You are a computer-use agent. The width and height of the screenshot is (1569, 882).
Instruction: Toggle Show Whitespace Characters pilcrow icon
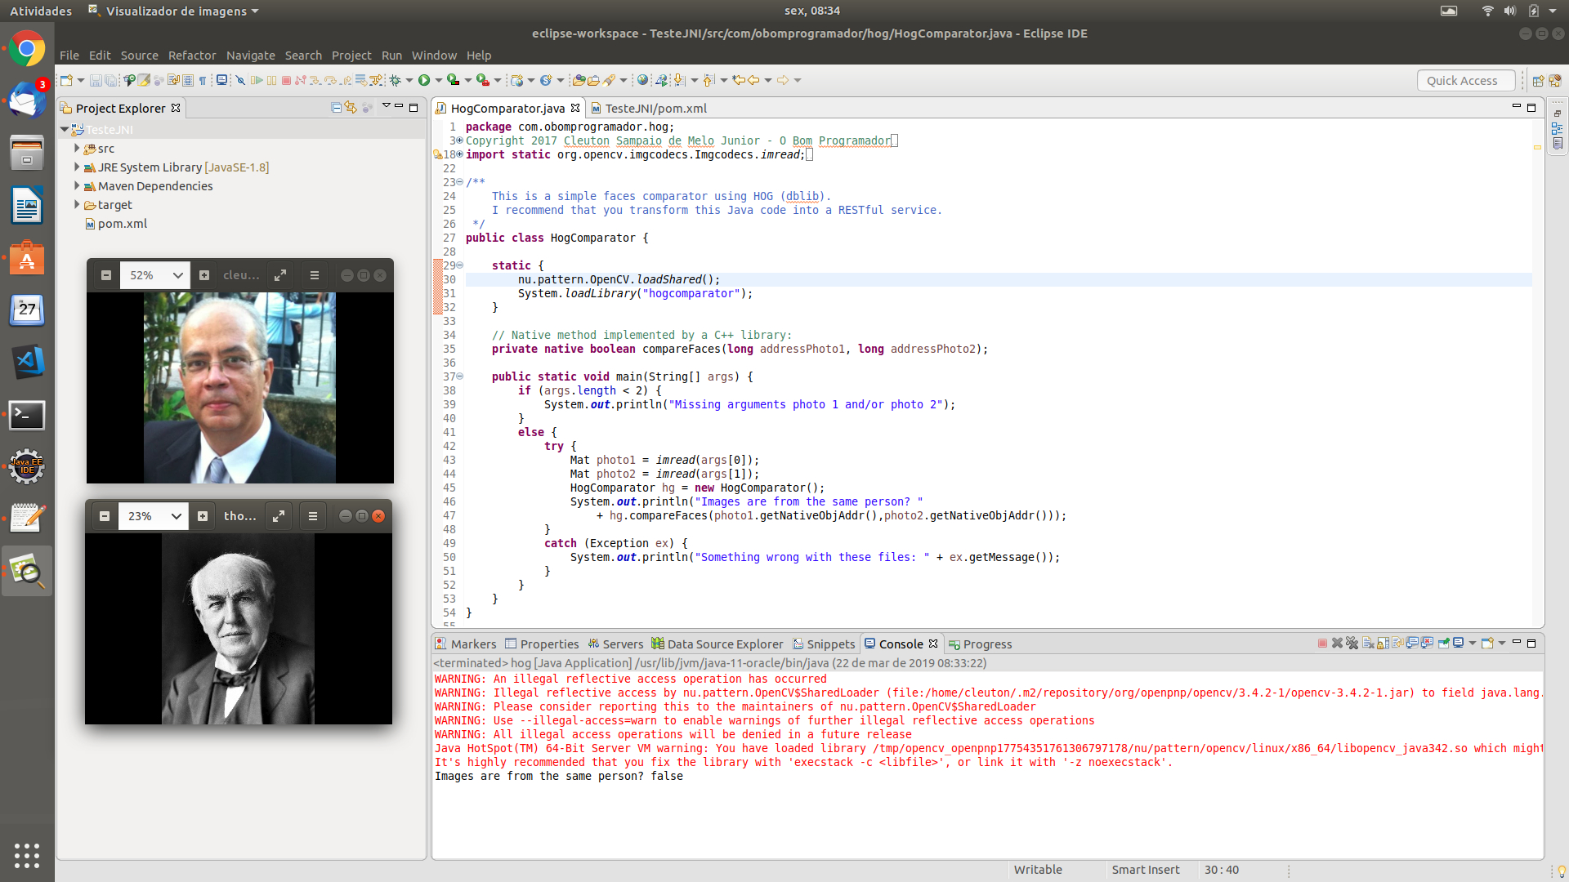202,80
